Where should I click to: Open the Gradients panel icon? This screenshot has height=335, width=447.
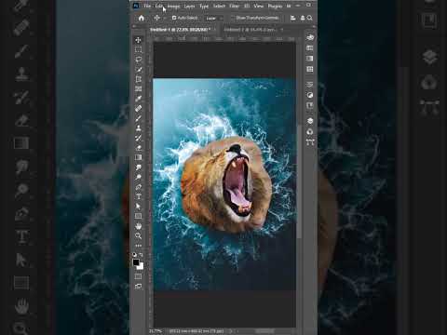click(310, 59)
